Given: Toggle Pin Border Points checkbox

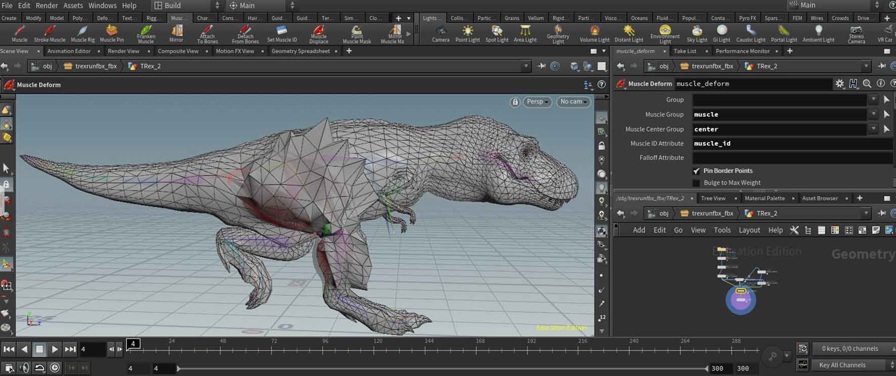Looking at the screenshot, I should tap(697, 171).
